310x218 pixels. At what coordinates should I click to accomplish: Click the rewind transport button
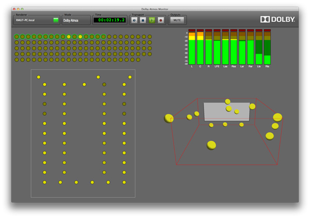point(134,20)
